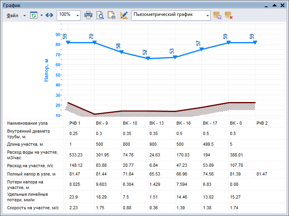Open the Файл menu

13,15
